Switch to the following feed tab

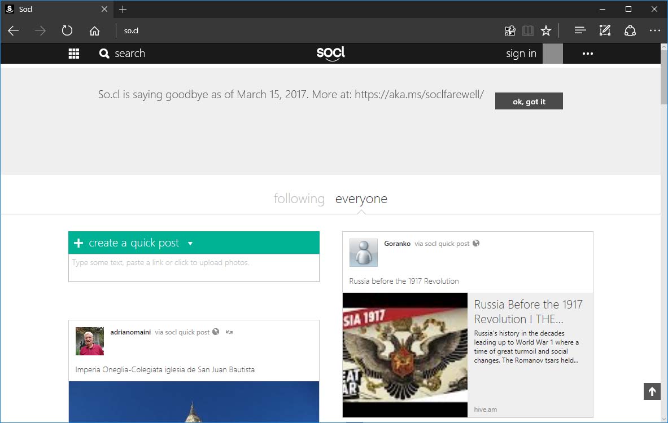(299, 199)
